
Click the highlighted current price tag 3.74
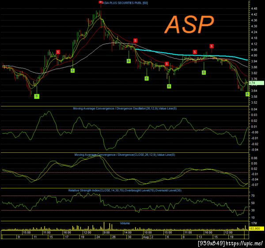256,83
